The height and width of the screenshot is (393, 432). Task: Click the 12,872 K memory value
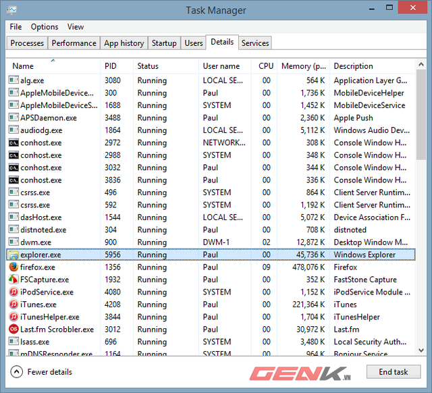point(310,242)
